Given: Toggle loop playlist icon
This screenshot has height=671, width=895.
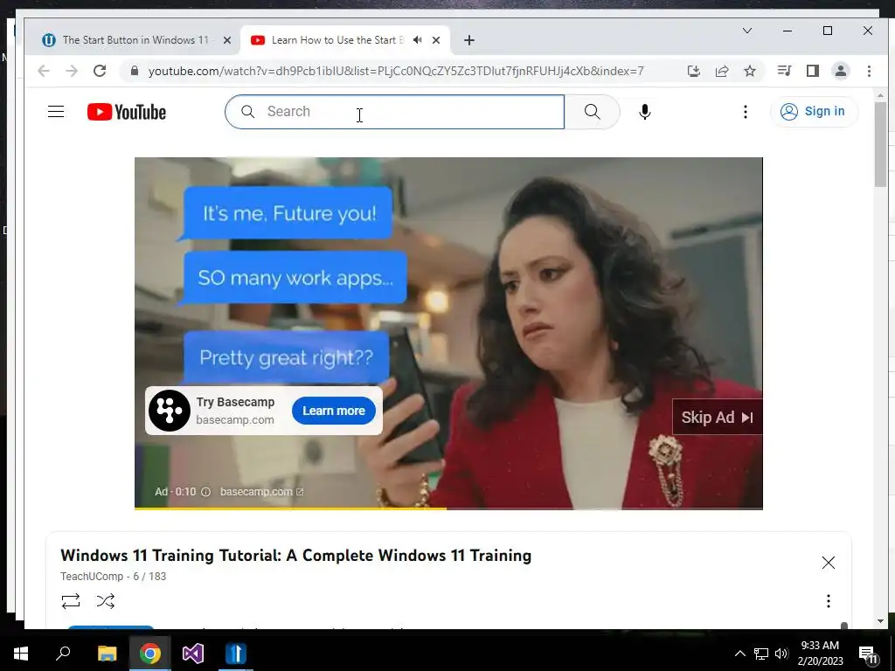Looking at the screenshot, I should click(71, 601).
